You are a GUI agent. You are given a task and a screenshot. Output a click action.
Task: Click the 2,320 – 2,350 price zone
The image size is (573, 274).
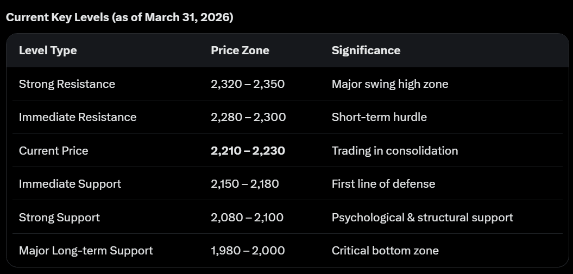tap(248, 84)
